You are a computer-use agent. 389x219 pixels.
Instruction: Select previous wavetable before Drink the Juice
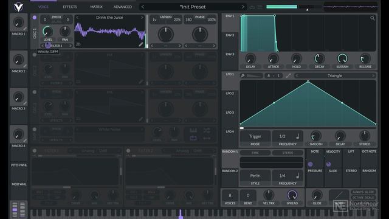pos(77,18)
